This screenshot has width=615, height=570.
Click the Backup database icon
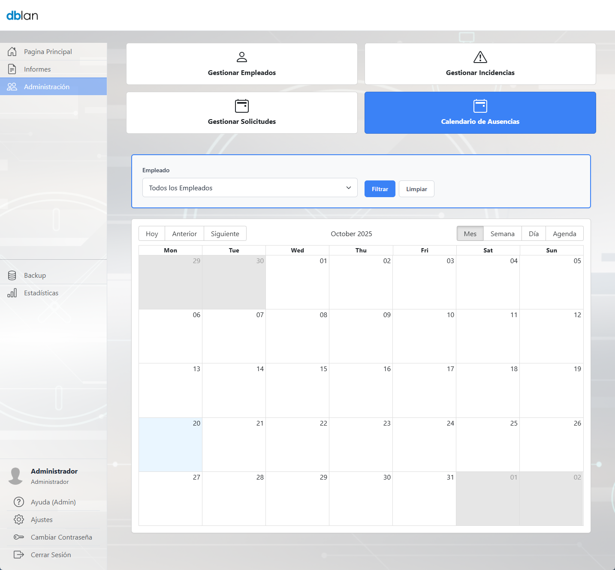(x=12, y=275)
